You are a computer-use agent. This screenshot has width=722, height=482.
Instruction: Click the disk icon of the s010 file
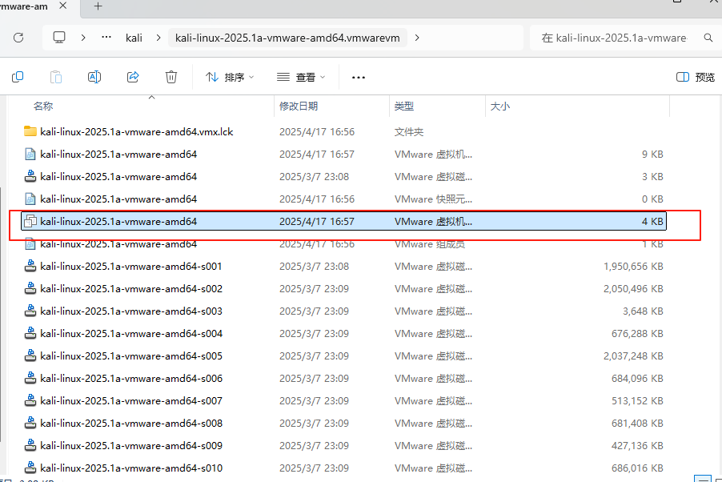point(30,468)
